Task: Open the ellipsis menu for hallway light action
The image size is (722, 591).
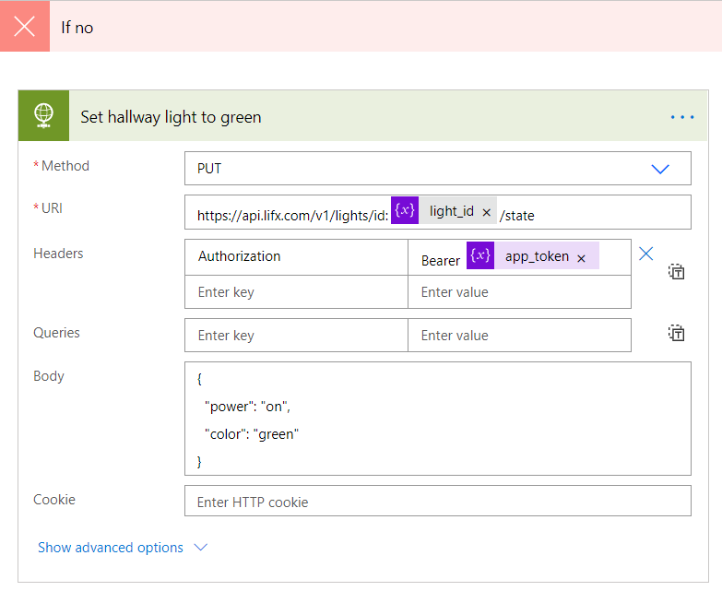Action: point(681,117)
